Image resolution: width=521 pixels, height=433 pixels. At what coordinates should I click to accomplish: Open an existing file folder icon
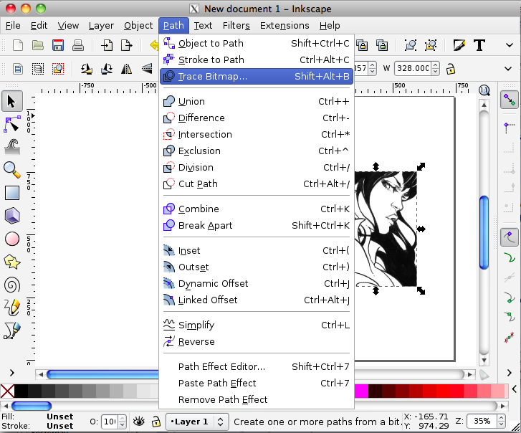(37, 45)
